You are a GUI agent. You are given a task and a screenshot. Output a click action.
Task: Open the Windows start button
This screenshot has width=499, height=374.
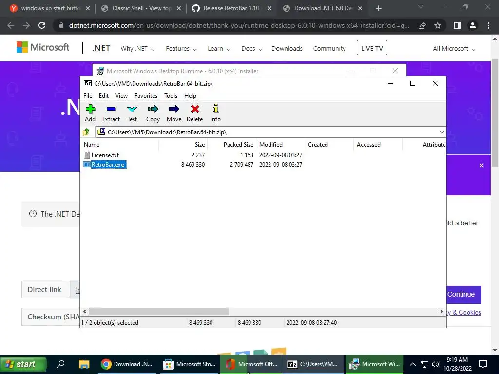tap(23, 364)
